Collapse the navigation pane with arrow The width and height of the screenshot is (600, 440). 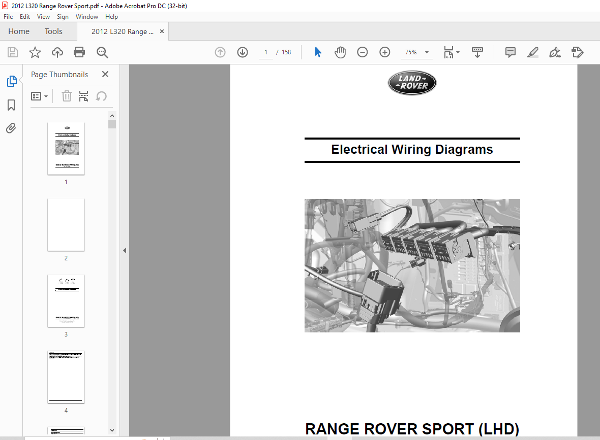[125, 251]
